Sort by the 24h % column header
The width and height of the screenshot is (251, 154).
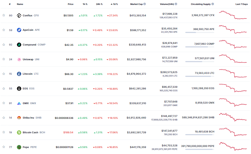point(99,4)
